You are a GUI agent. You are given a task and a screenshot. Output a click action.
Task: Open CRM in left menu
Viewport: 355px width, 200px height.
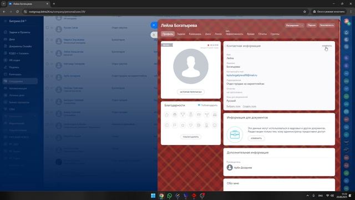(x=12, y=109)
